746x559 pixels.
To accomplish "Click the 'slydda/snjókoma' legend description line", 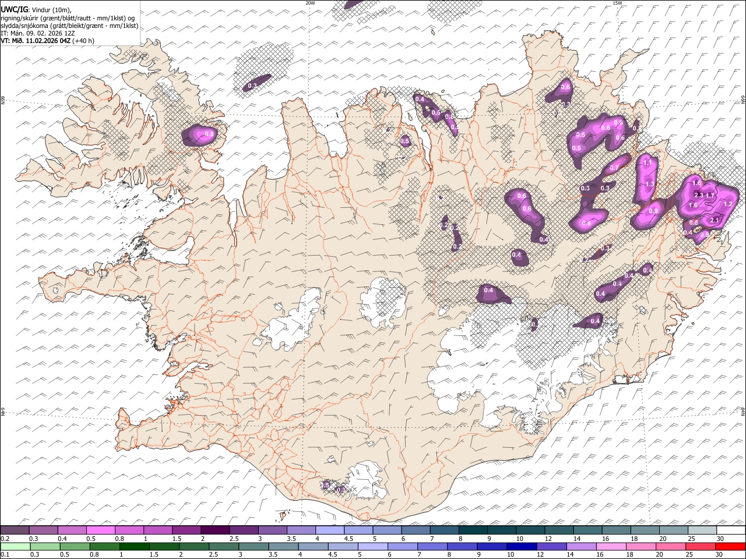I will tap(70, 26).
